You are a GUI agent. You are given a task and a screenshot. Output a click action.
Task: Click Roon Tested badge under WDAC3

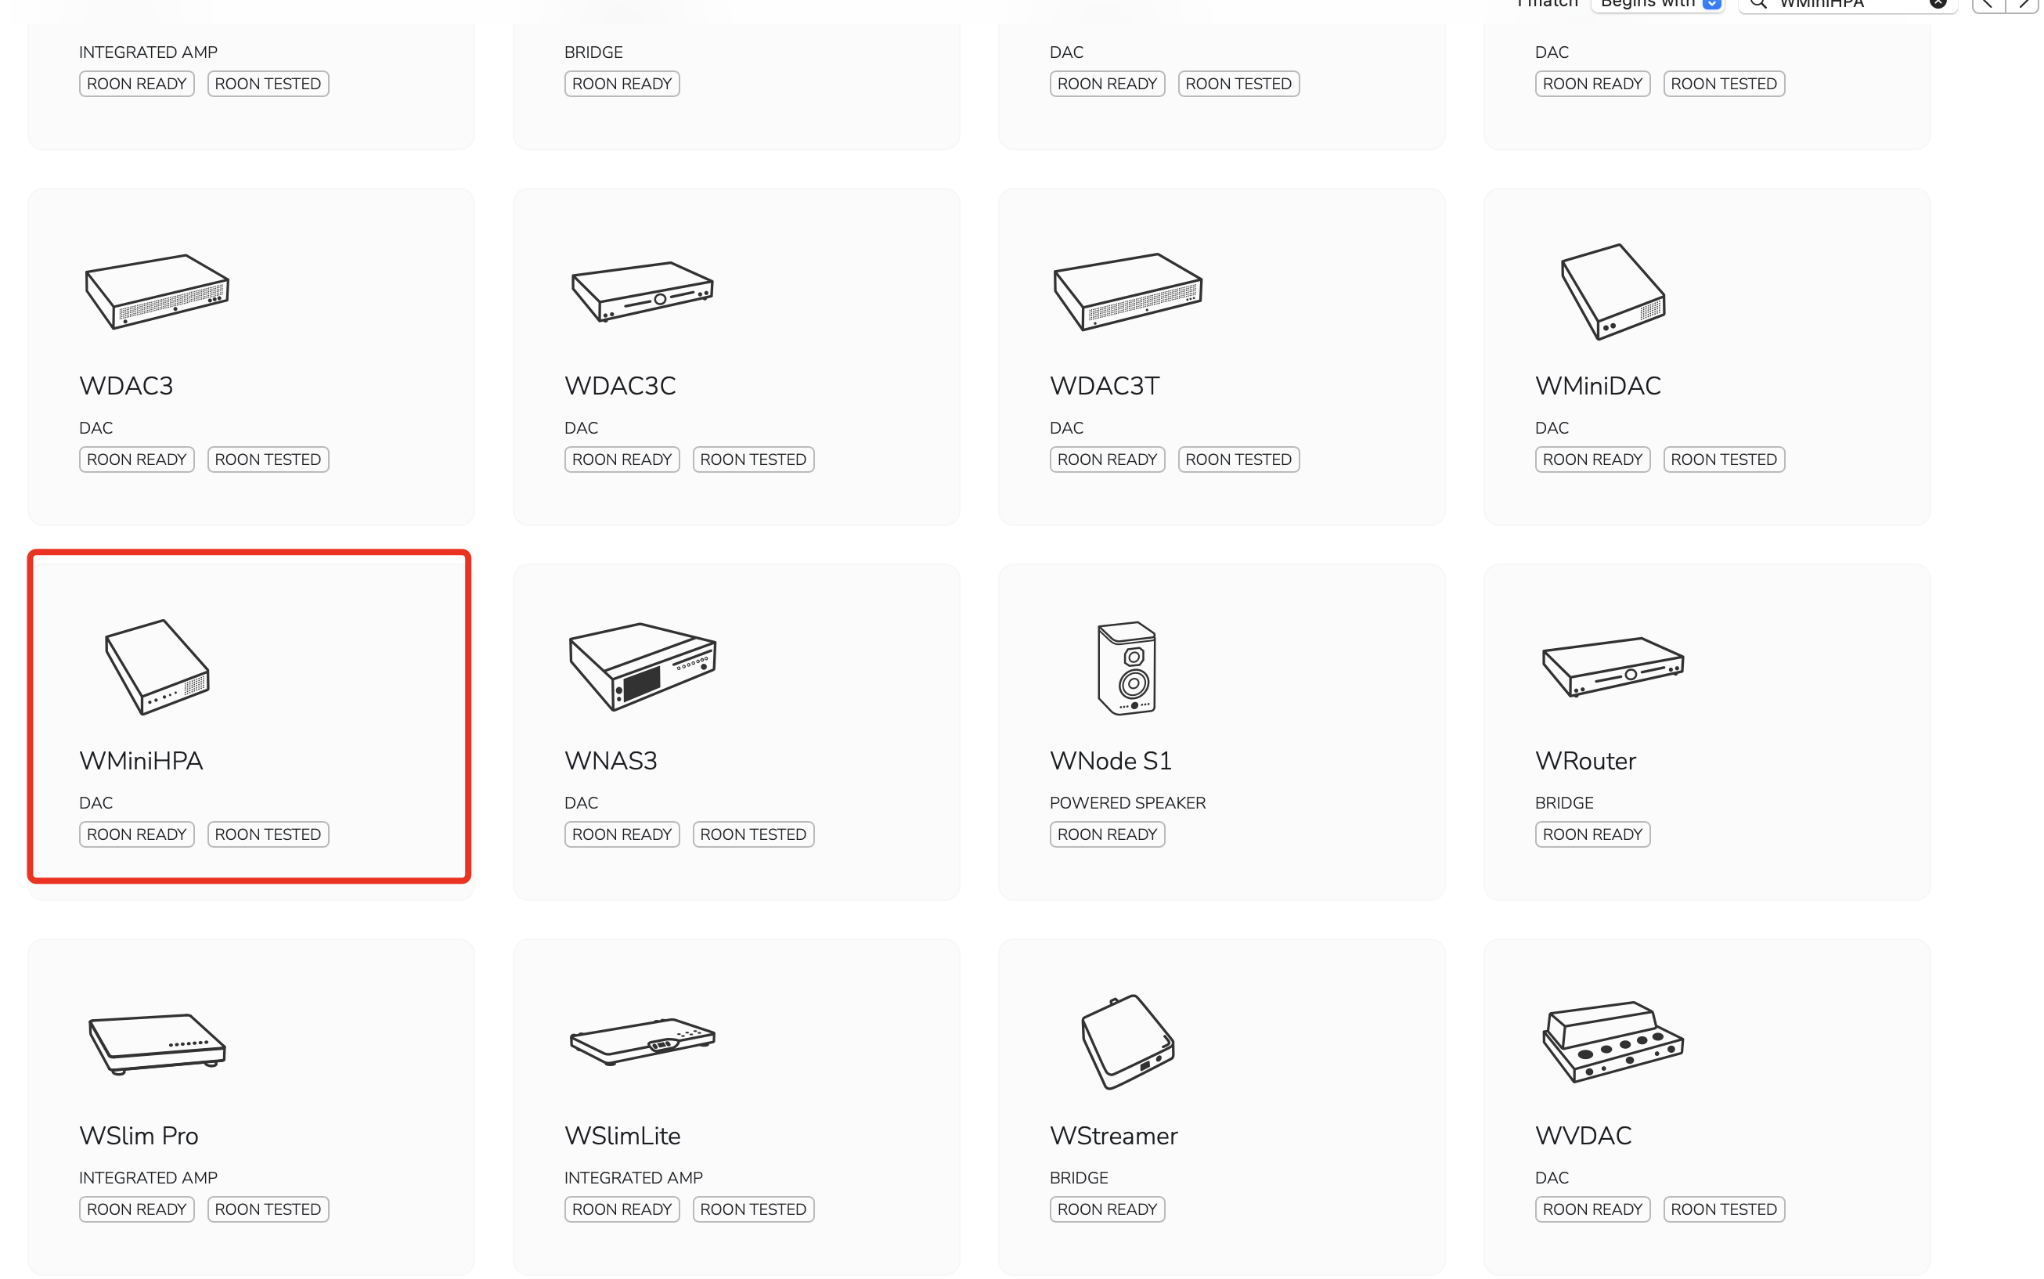click(x=268, y=459)
